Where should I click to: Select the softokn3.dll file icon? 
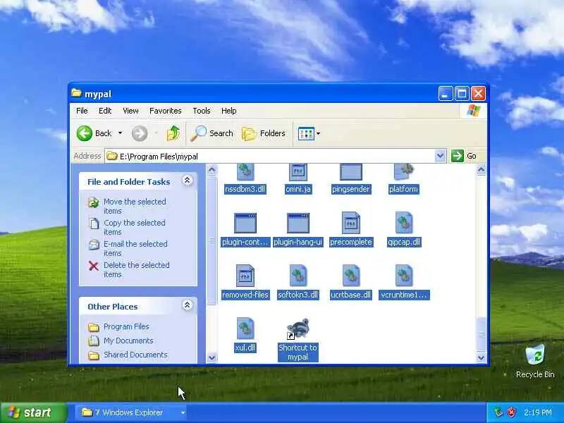[x=298, y=276]
